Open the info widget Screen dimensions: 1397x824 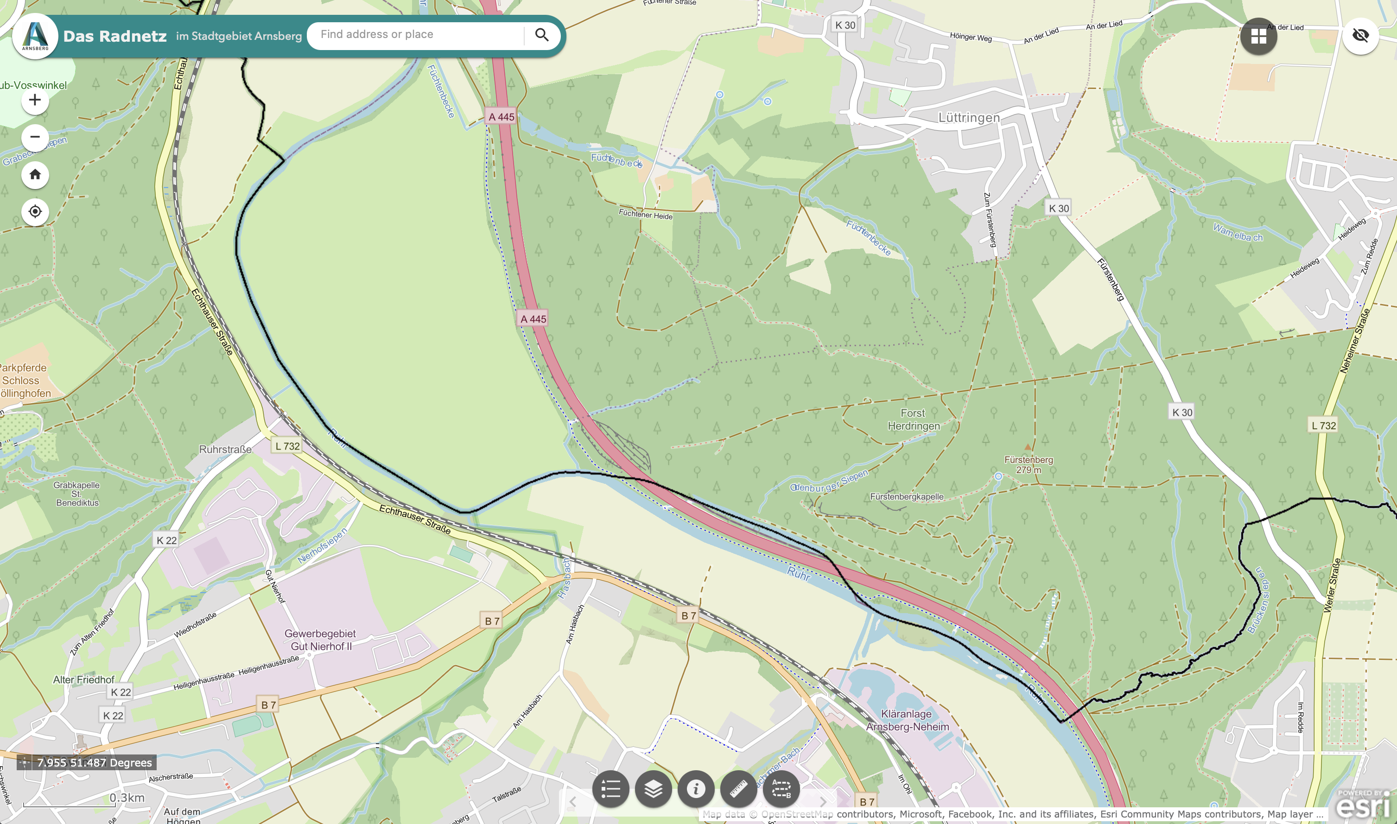(x=696, y=788)
